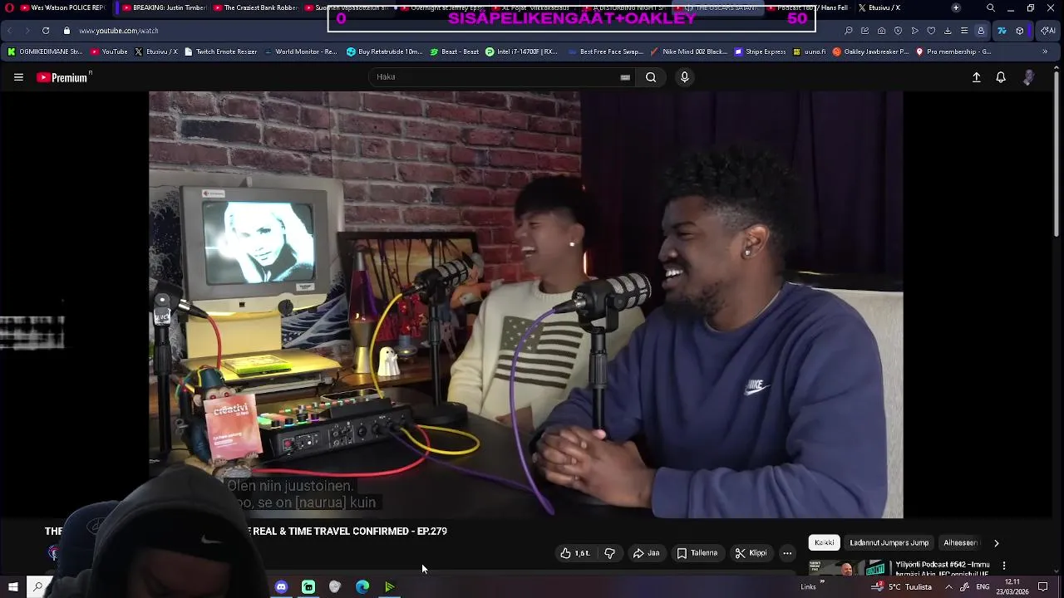Open Stripe Express bookmark
This screenshot has height=598, width=1064.
[x=760, y=51]
